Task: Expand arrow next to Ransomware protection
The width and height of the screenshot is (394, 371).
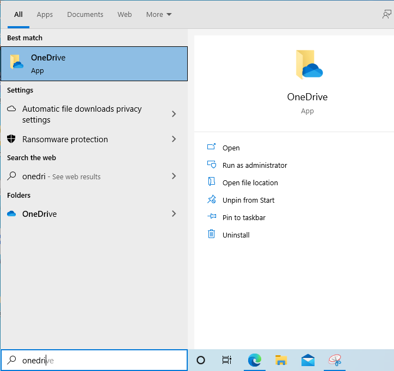Action: click(174, 139)
